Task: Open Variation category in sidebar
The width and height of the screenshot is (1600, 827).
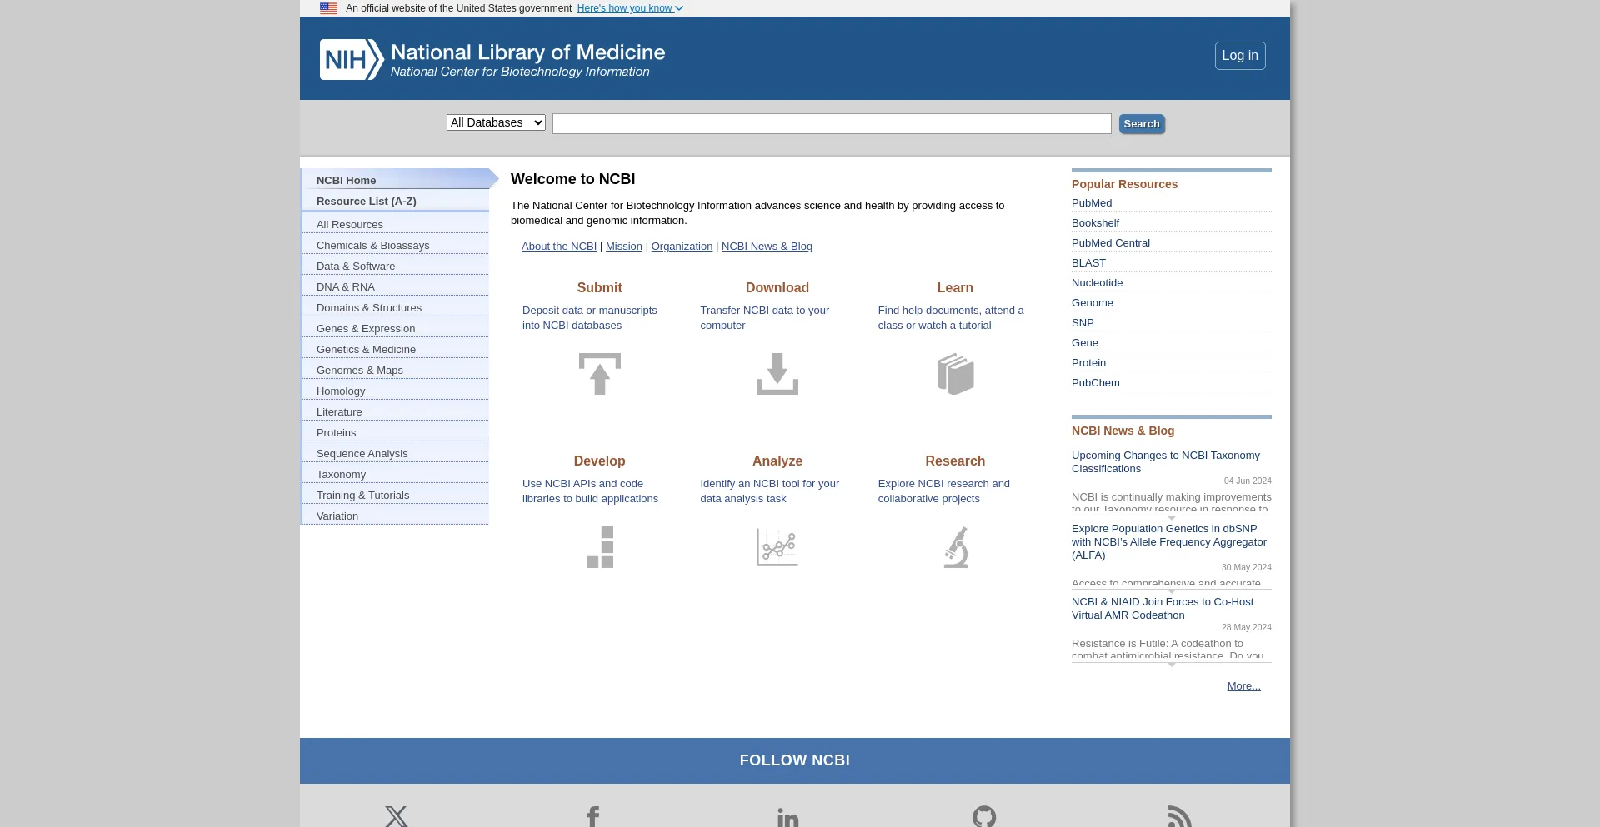Action: pyautogui.click(x=397, y=516)
